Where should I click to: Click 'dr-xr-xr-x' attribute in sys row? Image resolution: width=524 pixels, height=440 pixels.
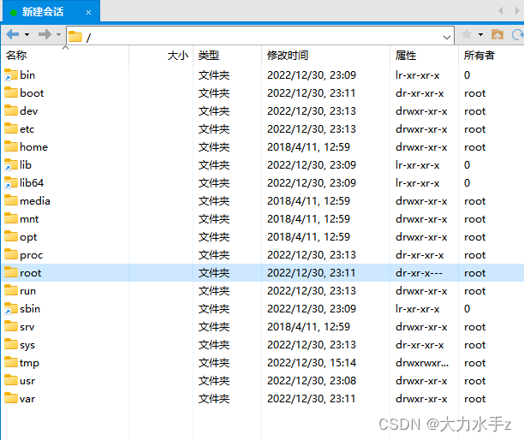[420, 345]
